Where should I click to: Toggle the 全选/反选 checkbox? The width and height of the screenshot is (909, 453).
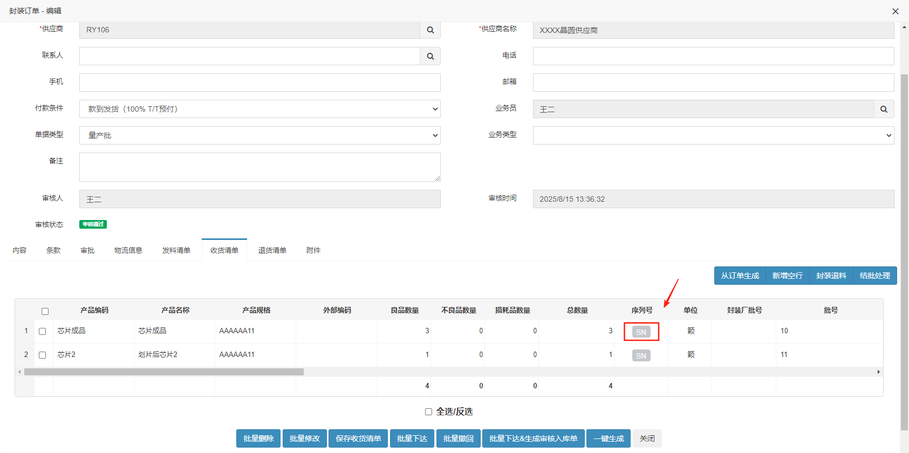(x=428, y=411)
